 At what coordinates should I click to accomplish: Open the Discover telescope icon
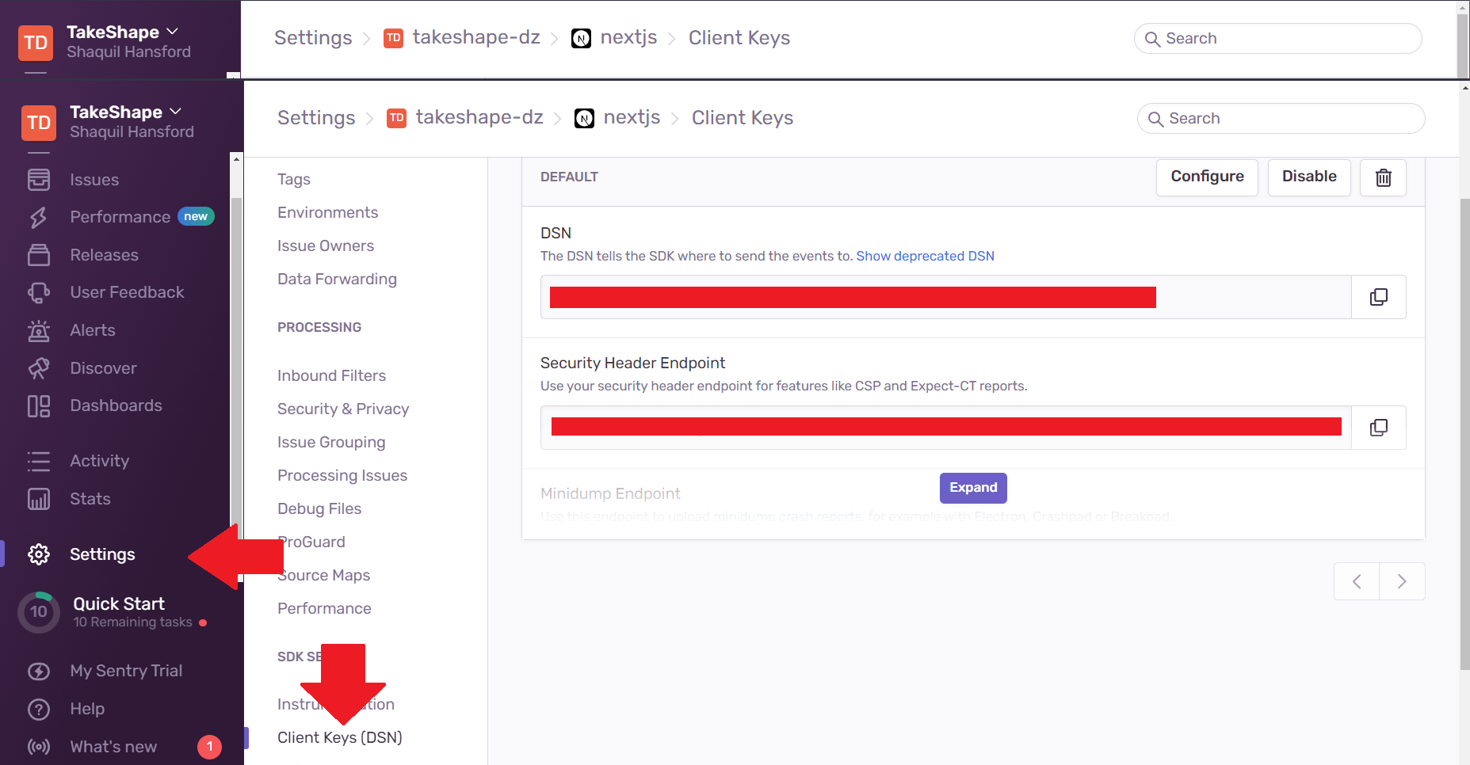coord(39,368)
